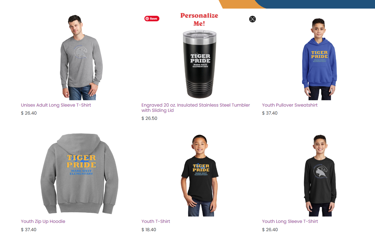Click the $ 26.40 adult shirt price
The width and height of the screenshot is (375, 237).
(29, 113)
